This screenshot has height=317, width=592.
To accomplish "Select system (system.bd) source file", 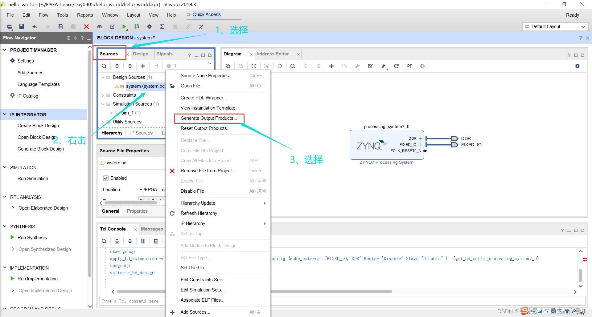I will click(x=146, y=86).
